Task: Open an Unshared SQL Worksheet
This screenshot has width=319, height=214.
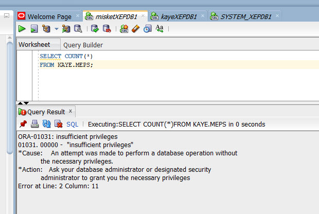Action: [x=124, y=29]
